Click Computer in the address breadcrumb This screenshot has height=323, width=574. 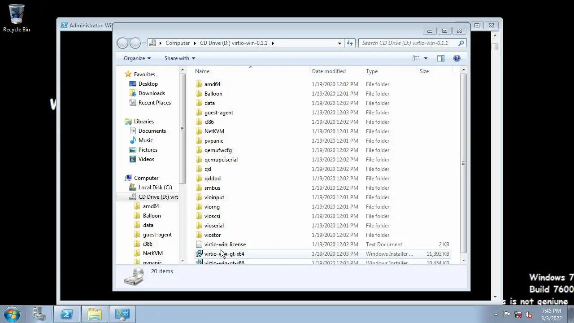178,43
